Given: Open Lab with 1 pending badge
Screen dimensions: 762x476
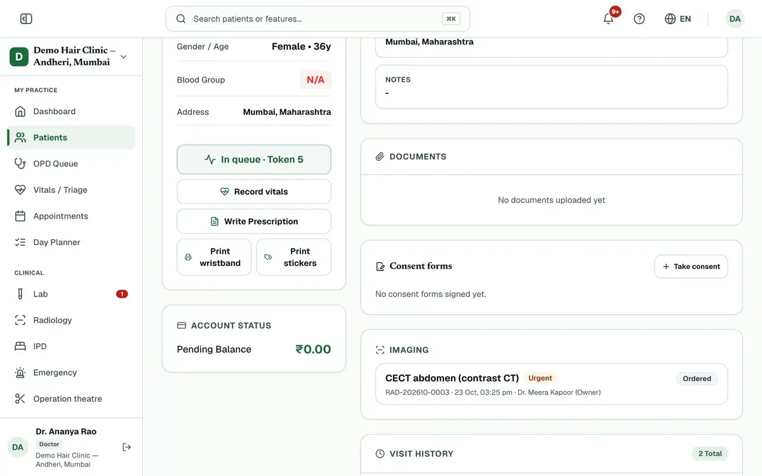Looking at the screenshot, I should pyautogui.click(x=71, y=294).
